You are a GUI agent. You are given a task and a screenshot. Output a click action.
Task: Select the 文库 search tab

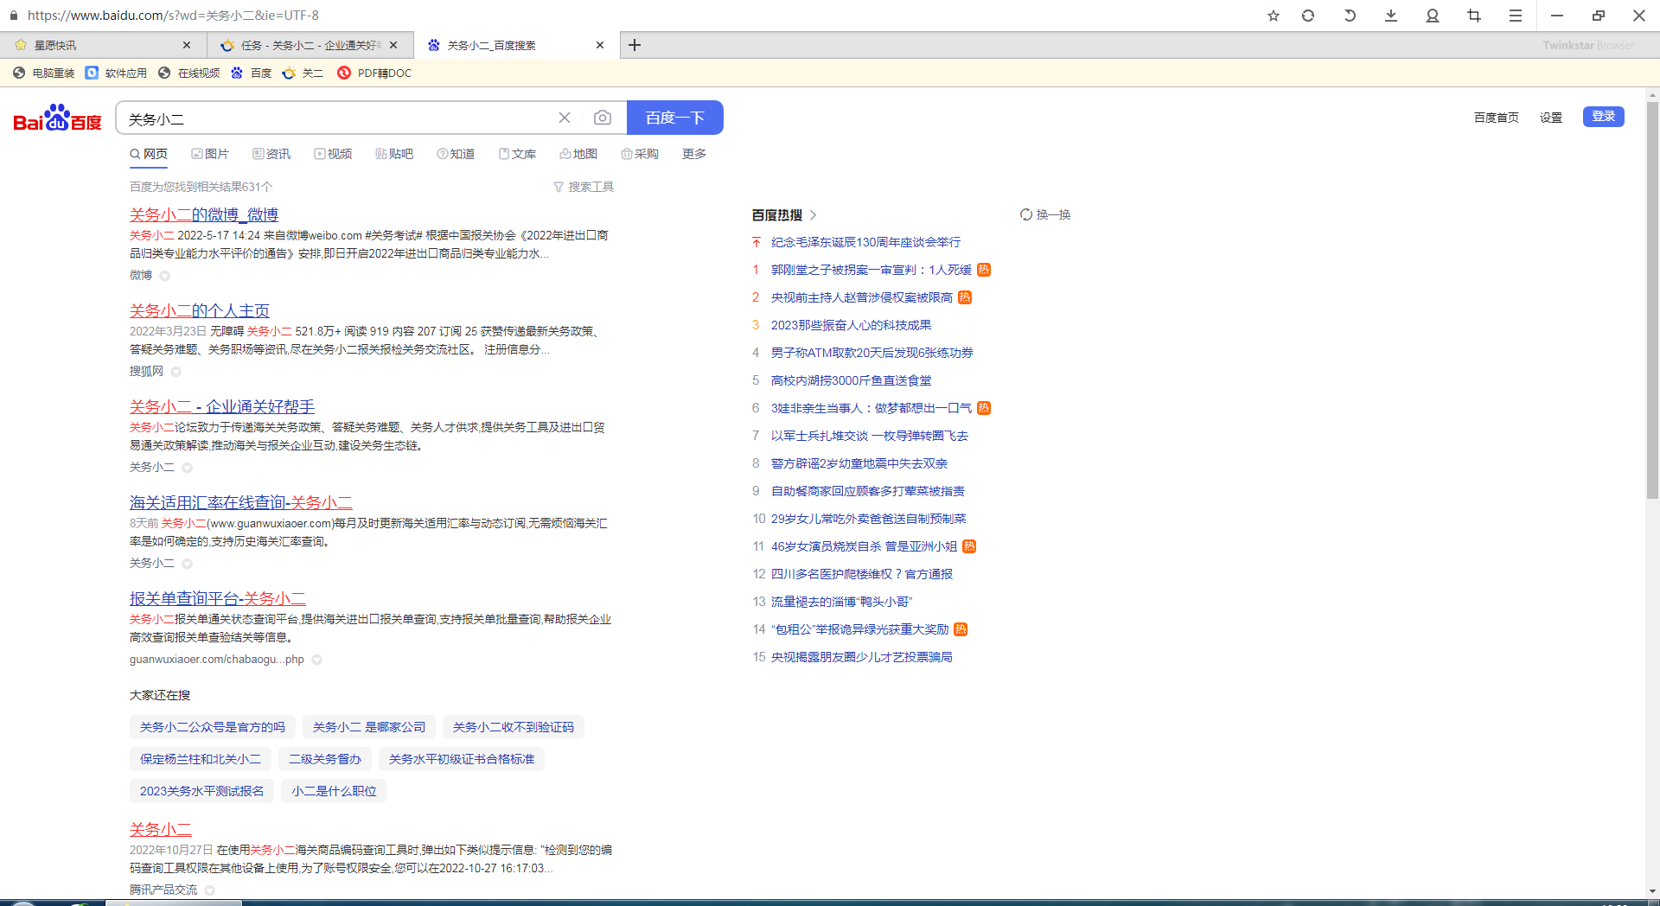coord(517,154)
